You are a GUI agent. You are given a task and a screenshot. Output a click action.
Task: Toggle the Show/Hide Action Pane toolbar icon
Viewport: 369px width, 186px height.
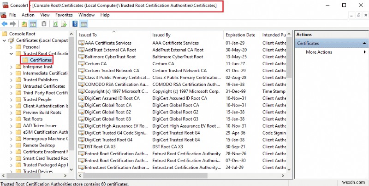click(84, 24)
